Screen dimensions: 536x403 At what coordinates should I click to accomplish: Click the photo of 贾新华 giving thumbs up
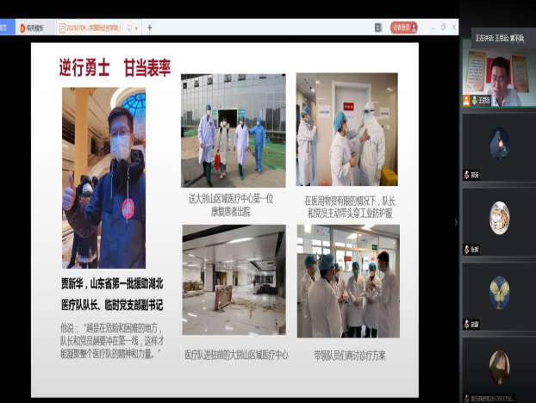pyautogui.click(x=103, y=177)
